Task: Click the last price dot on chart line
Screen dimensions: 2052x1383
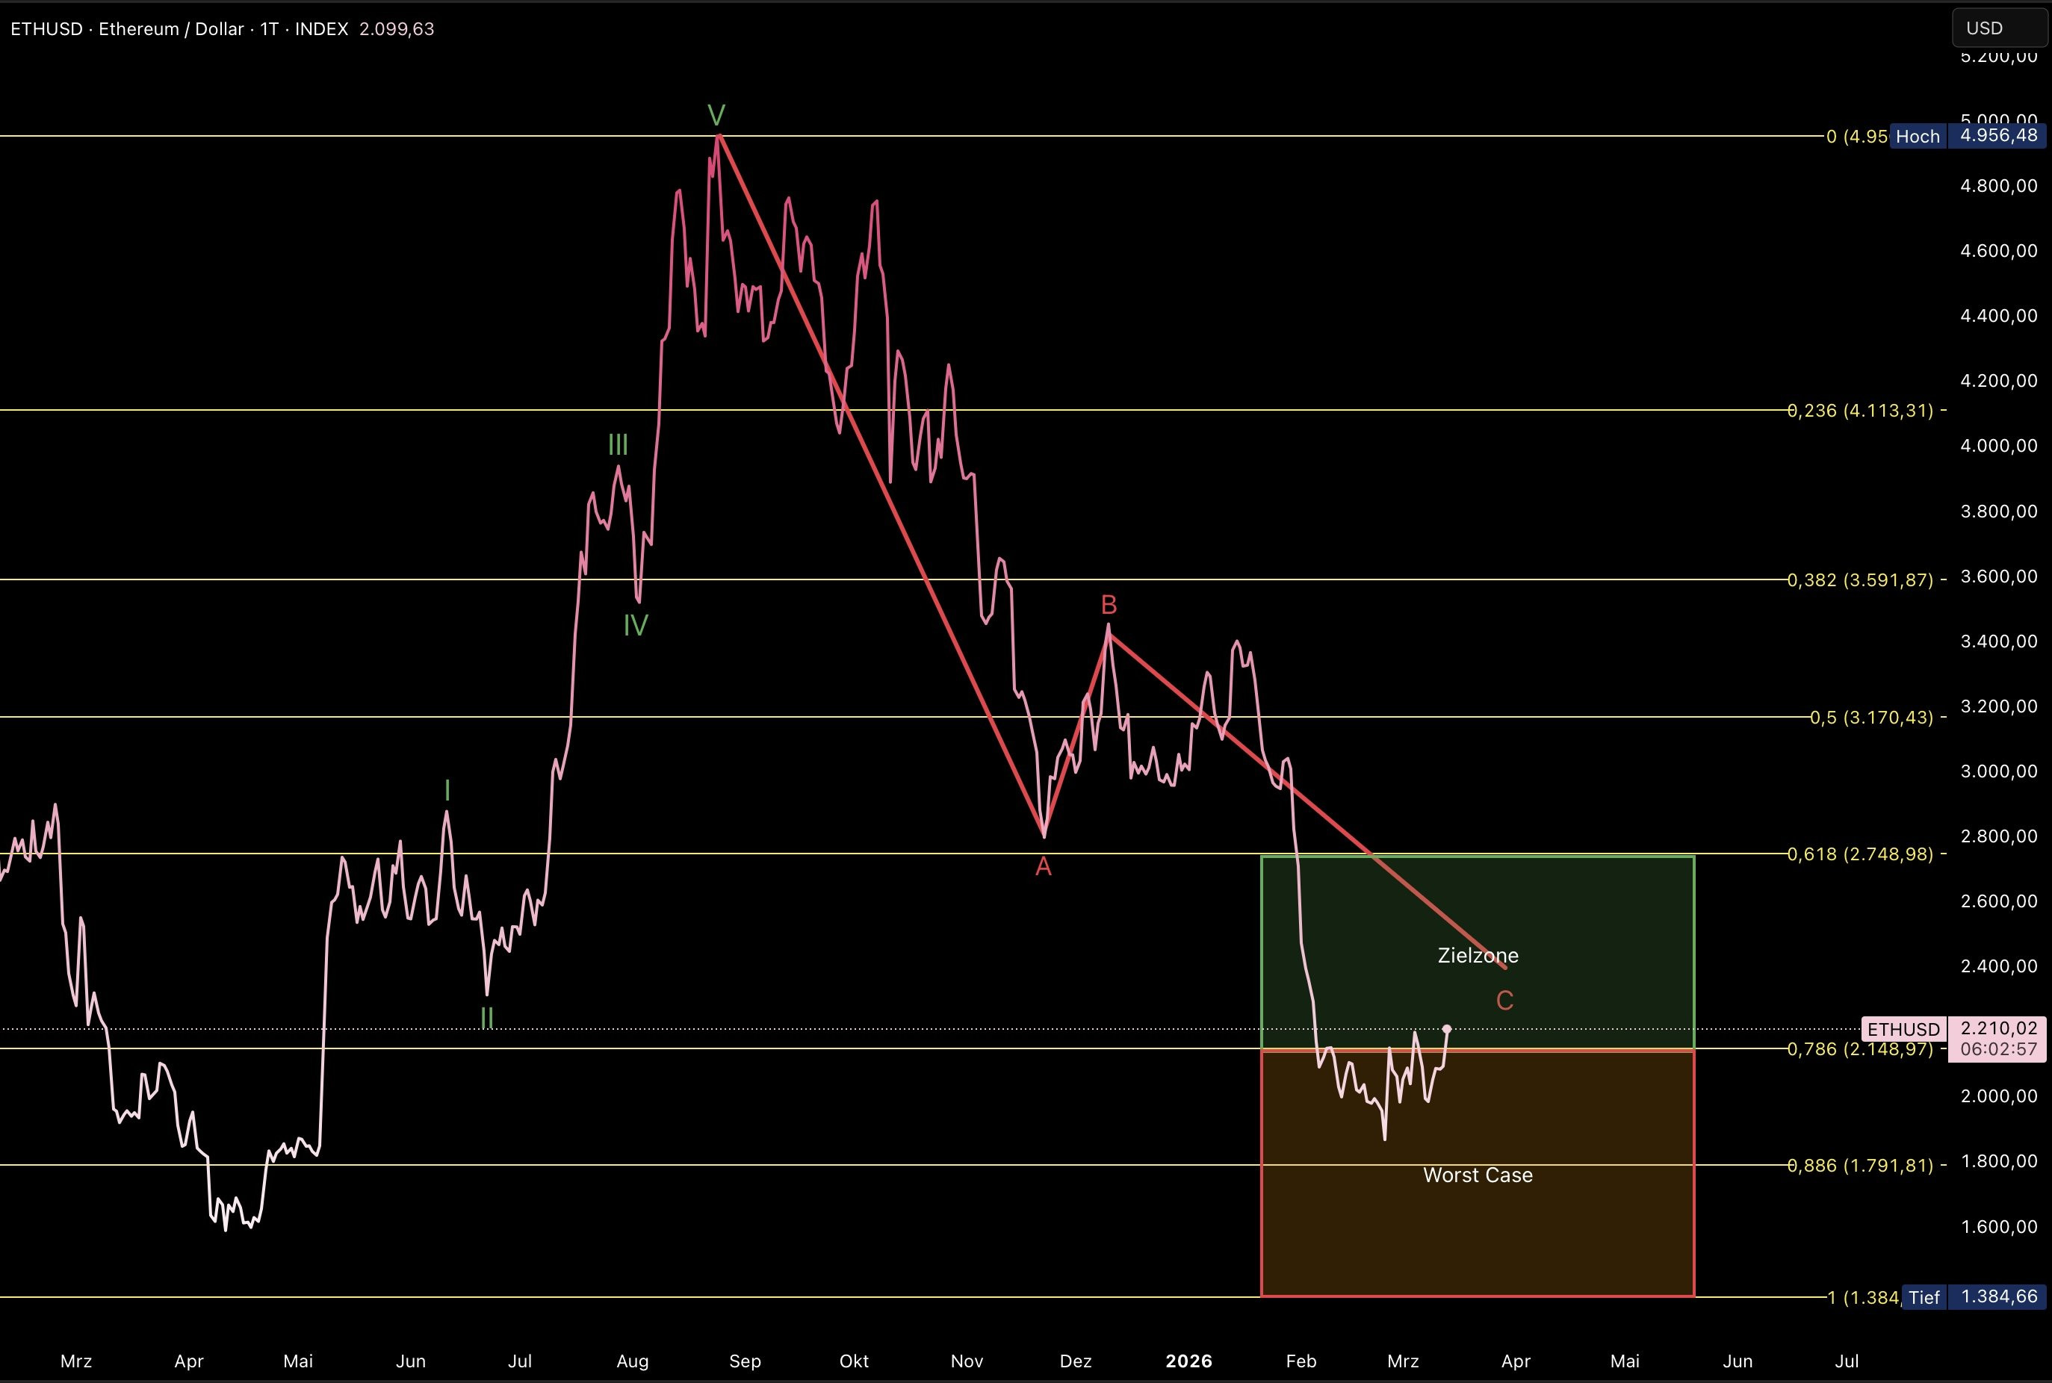Action: pyautogui.click(x=1447, y=1029)
